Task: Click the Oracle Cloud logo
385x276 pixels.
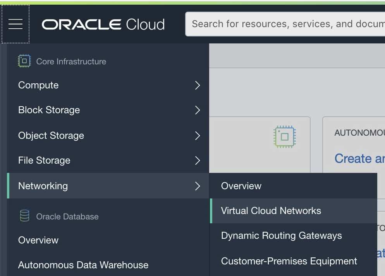Action: (x=103, y=24)
